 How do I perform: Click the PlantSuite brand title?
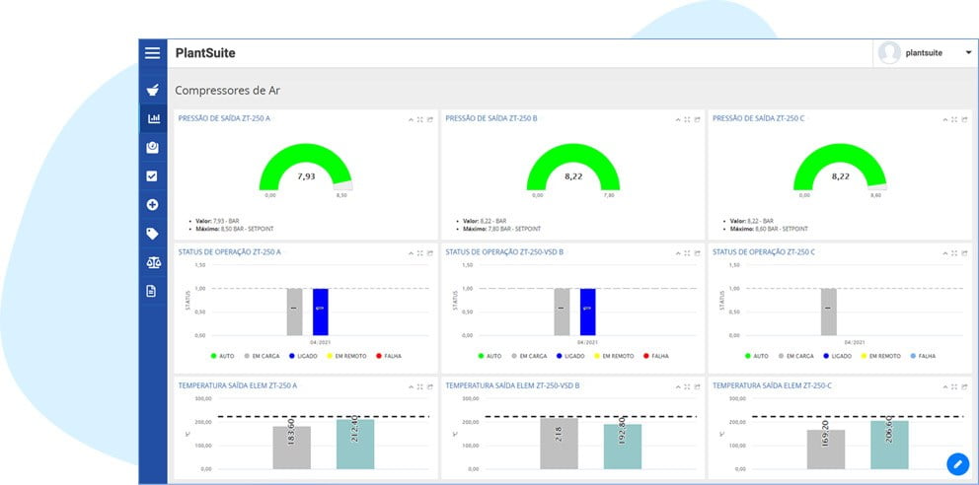205,53
